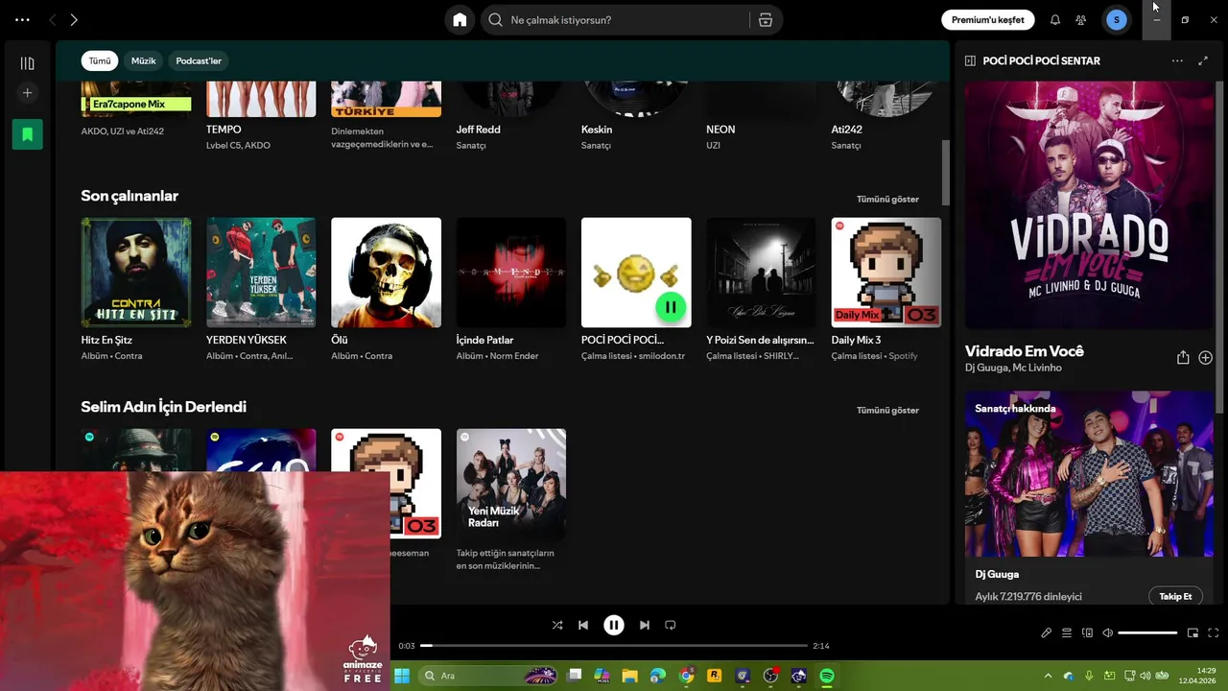The width and height of the screenshot is (1228, 691).
Task: Go forward with the right arrow
Action: click(x=74, y=20)
